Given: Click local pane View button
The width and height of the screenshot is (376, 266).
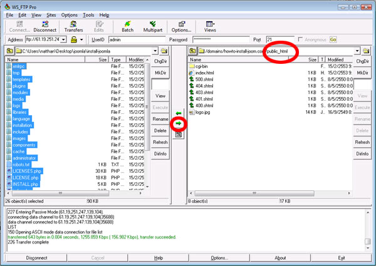Looking at the screenshot, I should point(160,96).
